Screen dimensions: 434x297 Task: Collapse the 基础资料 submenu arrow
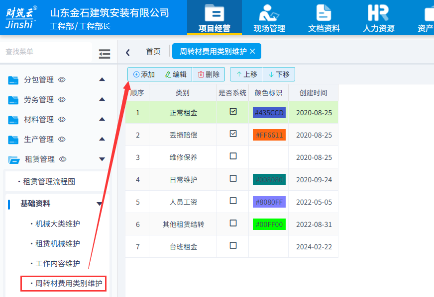click(99, 204)
